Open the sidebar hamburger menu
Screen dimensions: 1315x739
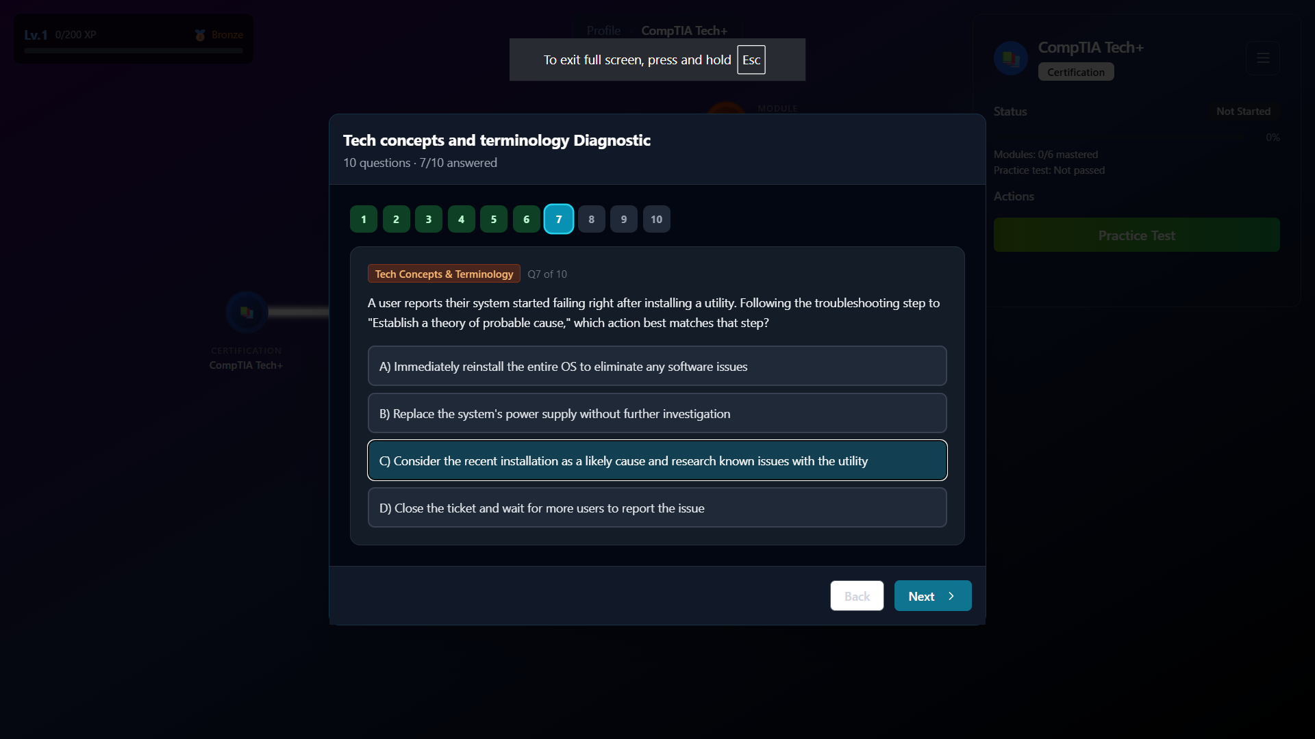pyautogui.click(x=1262, y=58)
